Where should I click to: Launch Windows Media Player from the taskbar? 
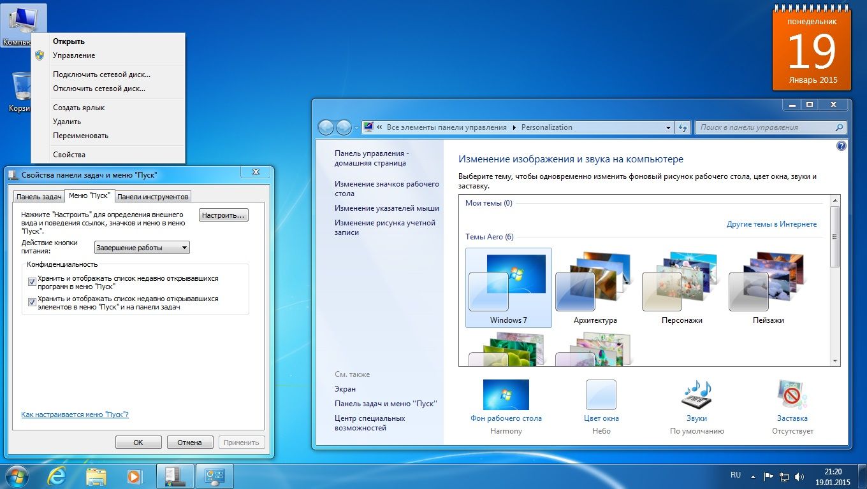point(134,476)
